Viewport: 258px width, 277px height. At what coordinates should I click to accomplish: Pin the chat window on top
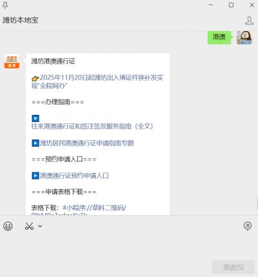point(5,5)
